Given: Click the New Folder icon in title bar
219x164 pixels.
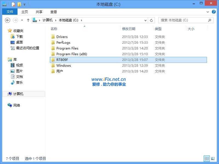Looking at the screenshot, I should point(19,4).
